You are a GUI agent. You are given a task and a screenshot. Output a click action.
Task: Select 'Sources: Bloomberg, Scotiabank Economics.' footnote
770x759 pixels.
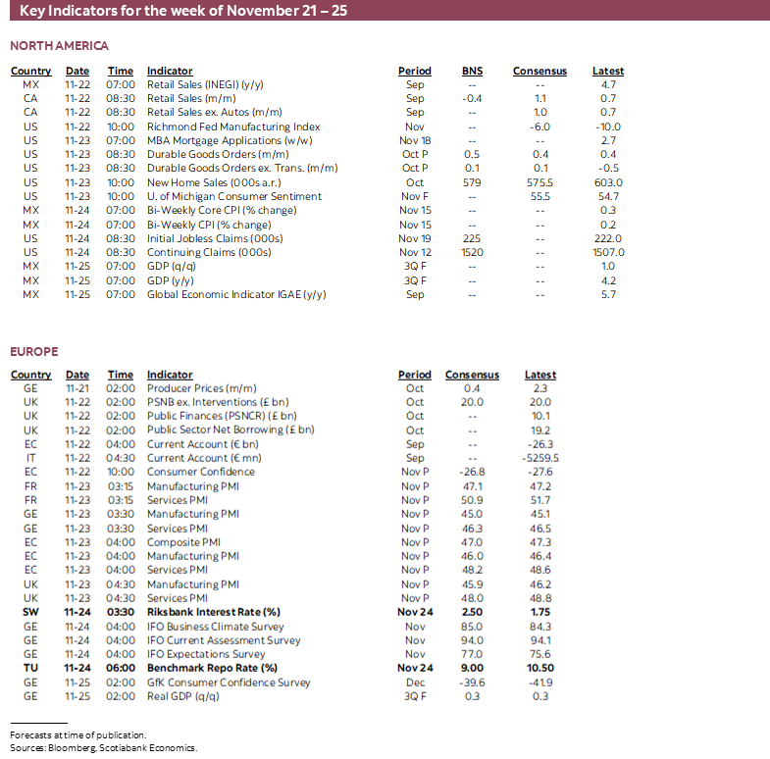pyautogui.click(x=104, y=747)
